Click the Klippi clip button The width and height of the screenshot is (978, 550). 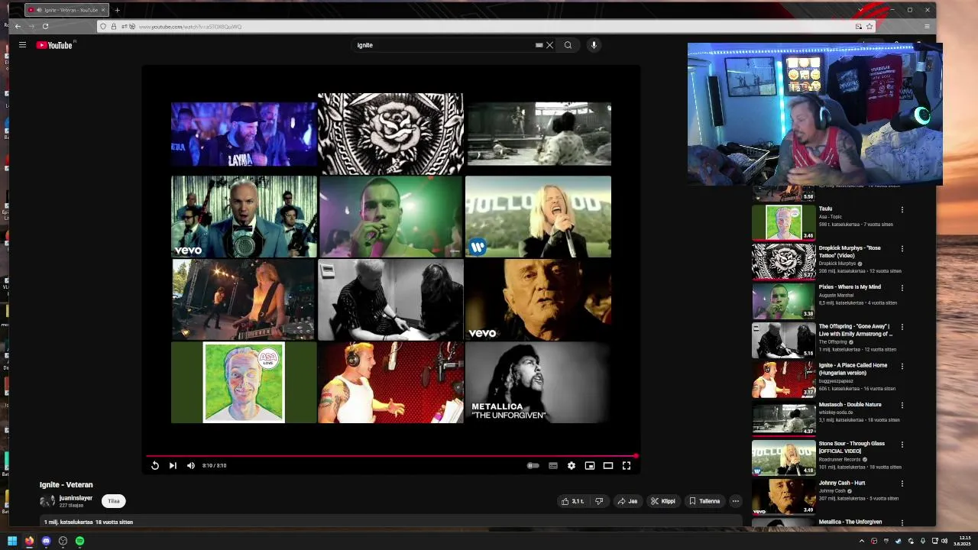[x=663, y=501]
